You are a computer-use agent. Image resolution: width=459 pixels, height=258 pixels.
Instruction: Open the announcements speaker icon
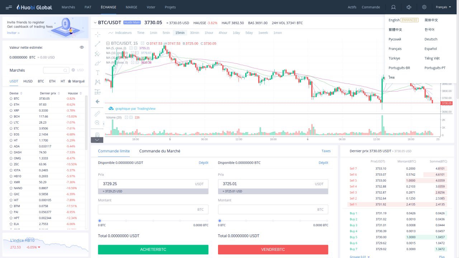[409, 7]
